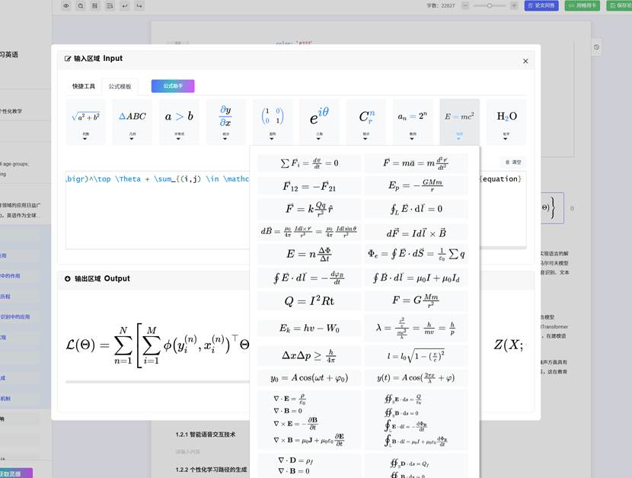Insert the Gauss law Φₑ formula
Image resolution: width=632 pixels, height=478 pixels.
416,254
